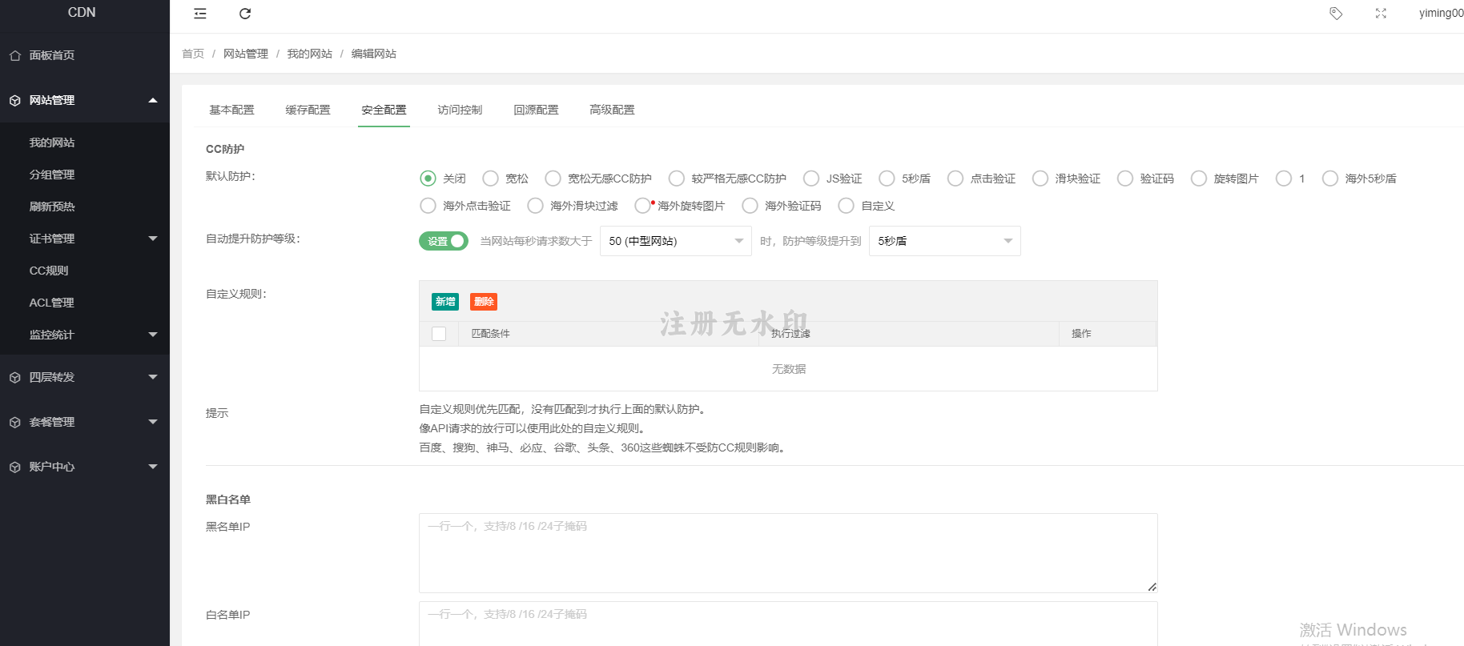This screenshot has width=1464, height=646.
Task: Select the 旋转图片 radio option
Action: pyautogui.click(x=1199, y=179)
